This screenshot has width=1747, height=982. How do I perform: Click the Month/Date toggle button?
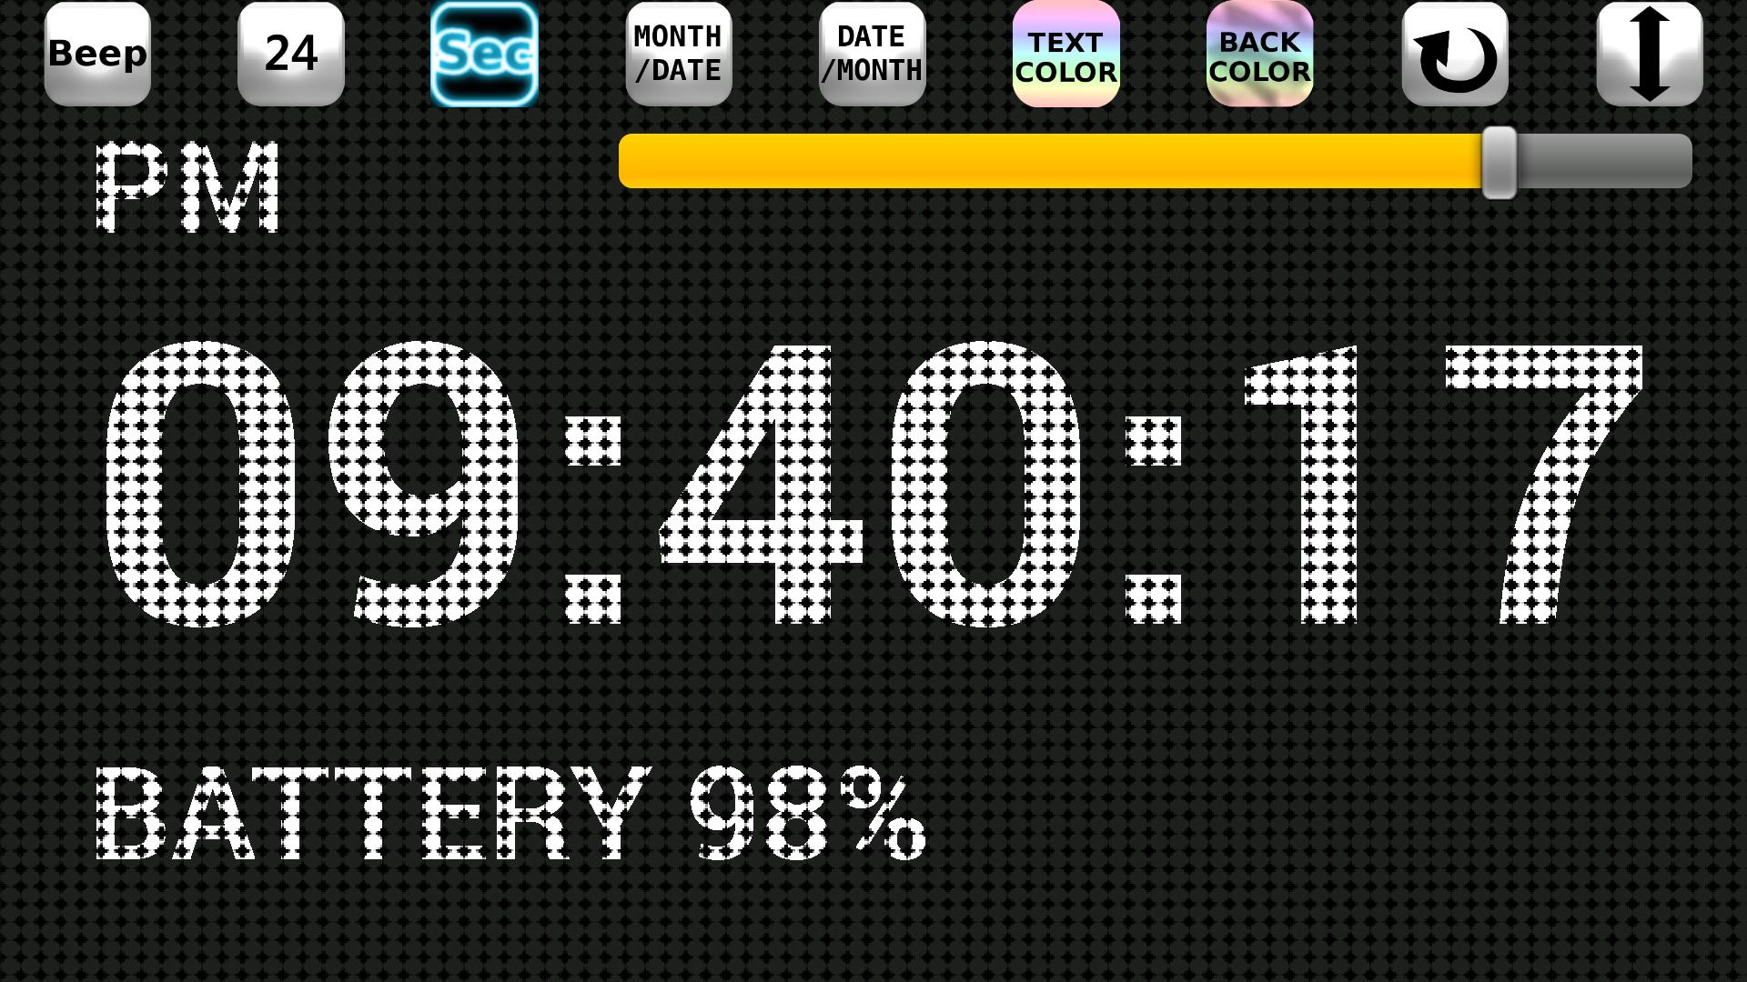pos(678,53)
